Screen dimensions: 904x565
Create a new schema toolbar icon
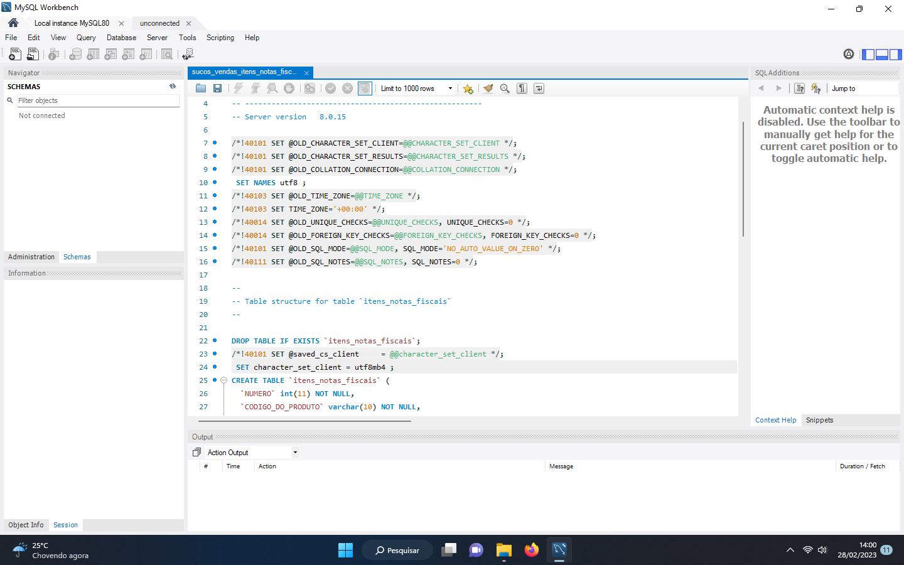pyautogui.click(x=75, y=55)
